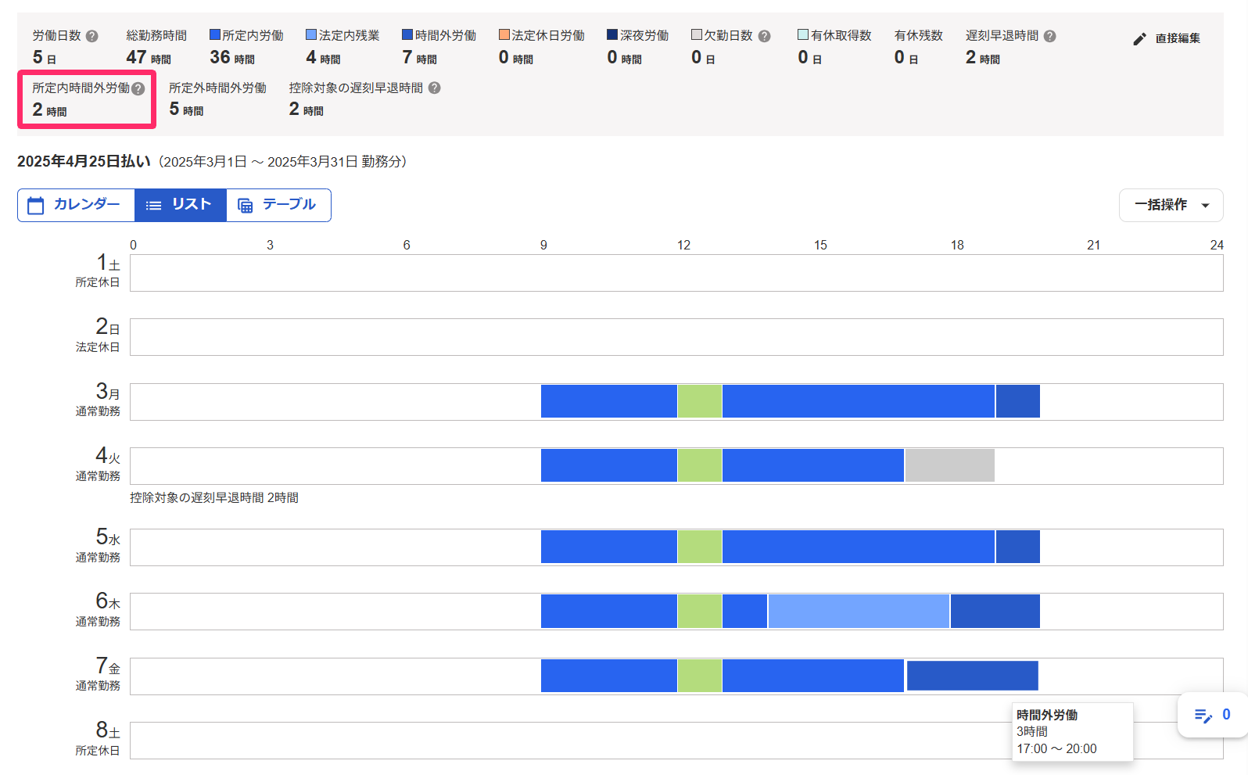Click help icon next to 控除対象の遅刻早退時間

point(434,88)
